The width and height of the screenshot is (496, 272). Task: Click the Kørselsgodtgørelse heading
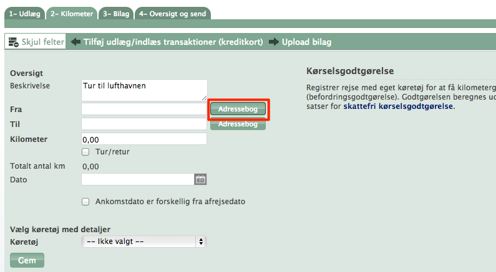pyautogui.click(x=350, y=71)
